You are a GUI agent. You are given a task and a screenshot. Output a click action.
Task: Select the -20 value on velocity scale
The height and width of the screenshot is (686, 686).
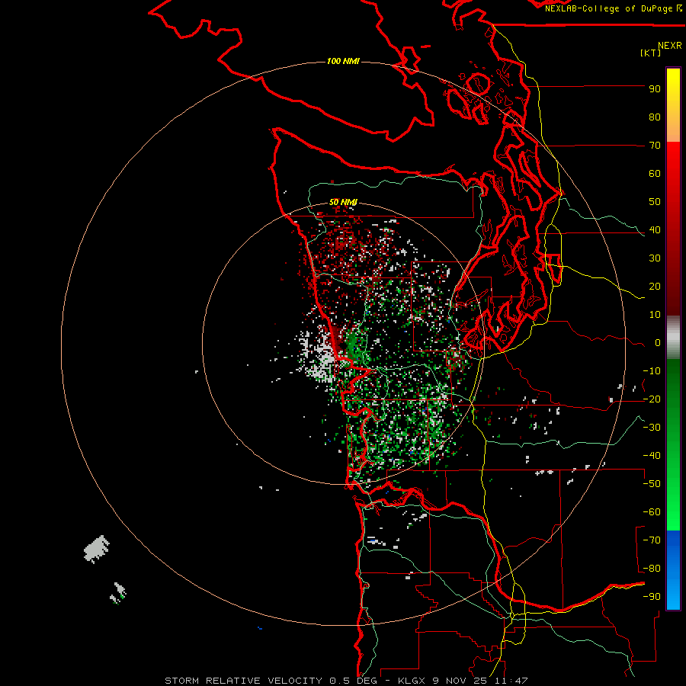point(652,399)
